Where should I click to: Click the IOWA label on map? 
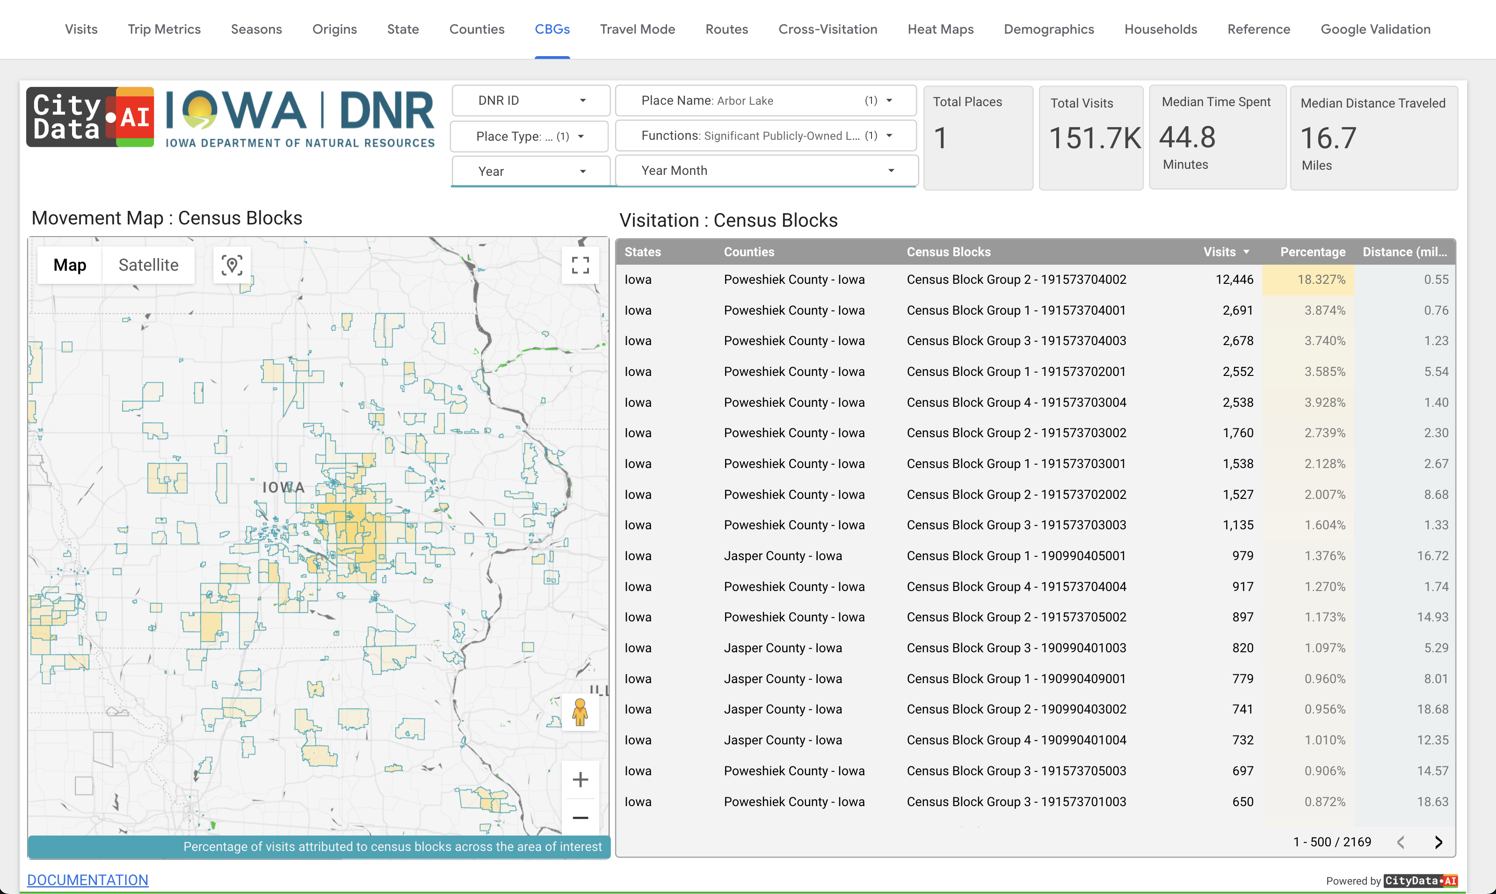tap(284, 487)
